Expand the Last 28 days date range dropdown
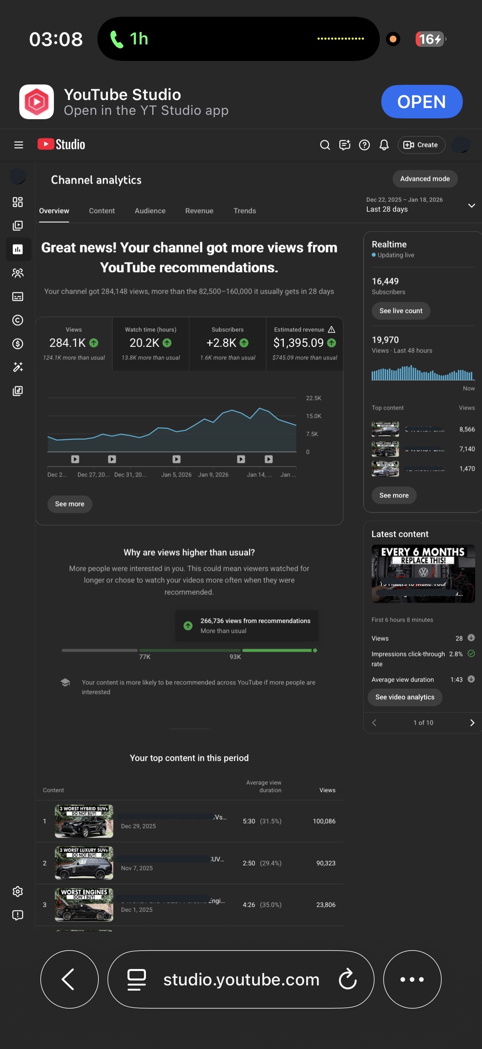Screen dimensions: 482x1049 click(x=471, y=206)
